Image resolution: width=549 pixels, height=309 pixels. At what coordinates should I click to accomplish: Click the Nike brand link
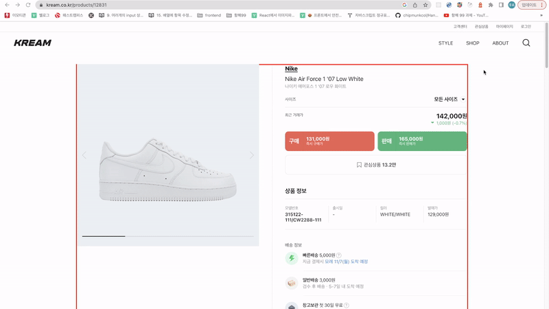coord(291,69)
